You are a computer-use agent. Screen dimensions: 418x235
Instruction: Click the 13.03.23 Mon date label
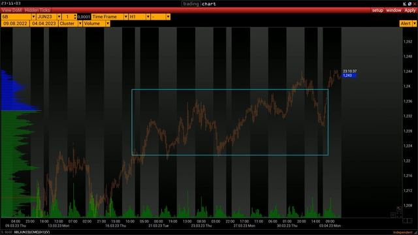58,226
